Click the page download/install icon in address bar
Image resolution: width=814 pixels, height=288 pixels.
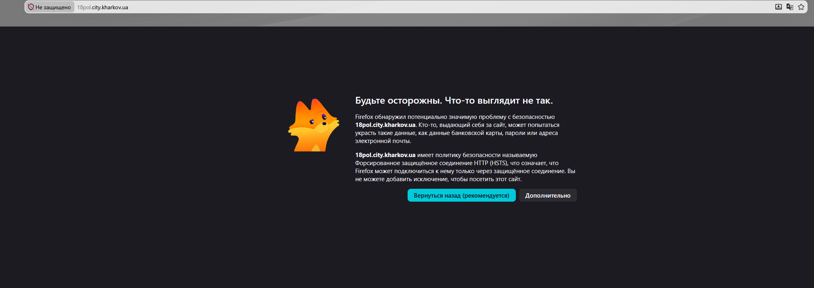tap(779, 7)
